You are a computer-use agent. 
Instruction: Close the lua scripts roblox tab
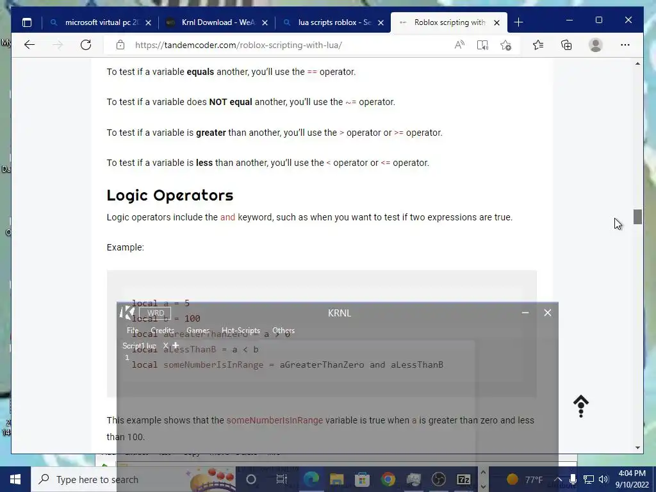tap(381, 22)
